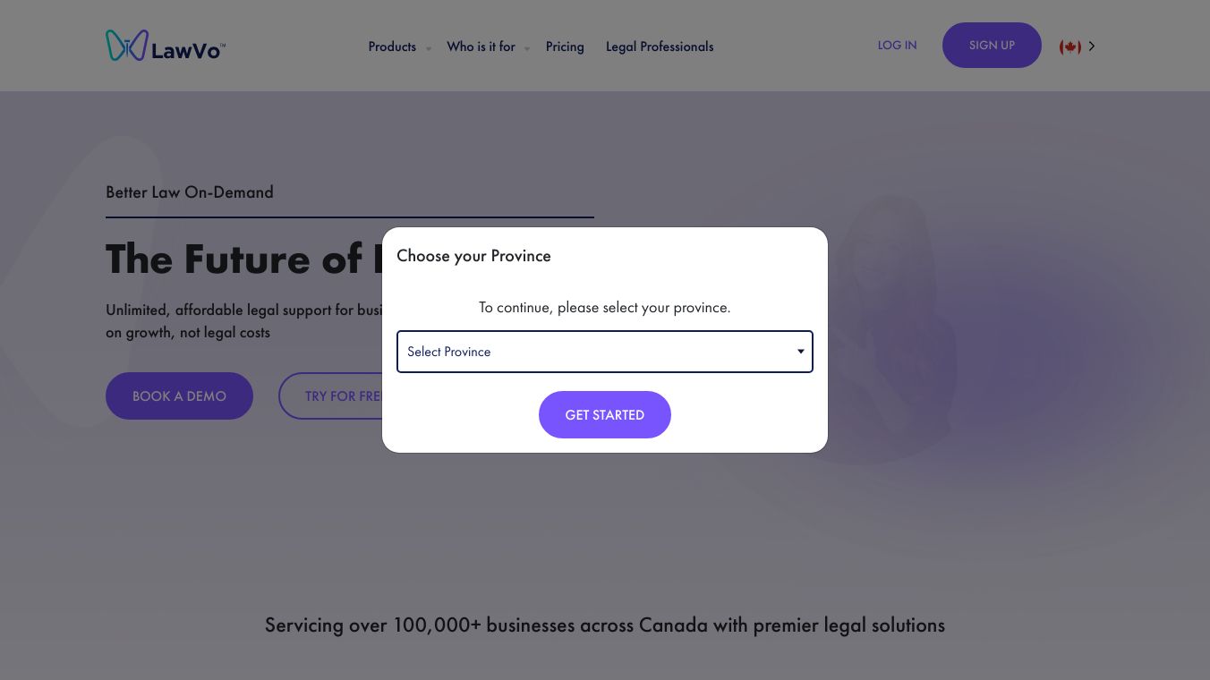Expand the chevron beside the Canada flag
Screen dimensions: 1210x680
tap(1092, 47)
